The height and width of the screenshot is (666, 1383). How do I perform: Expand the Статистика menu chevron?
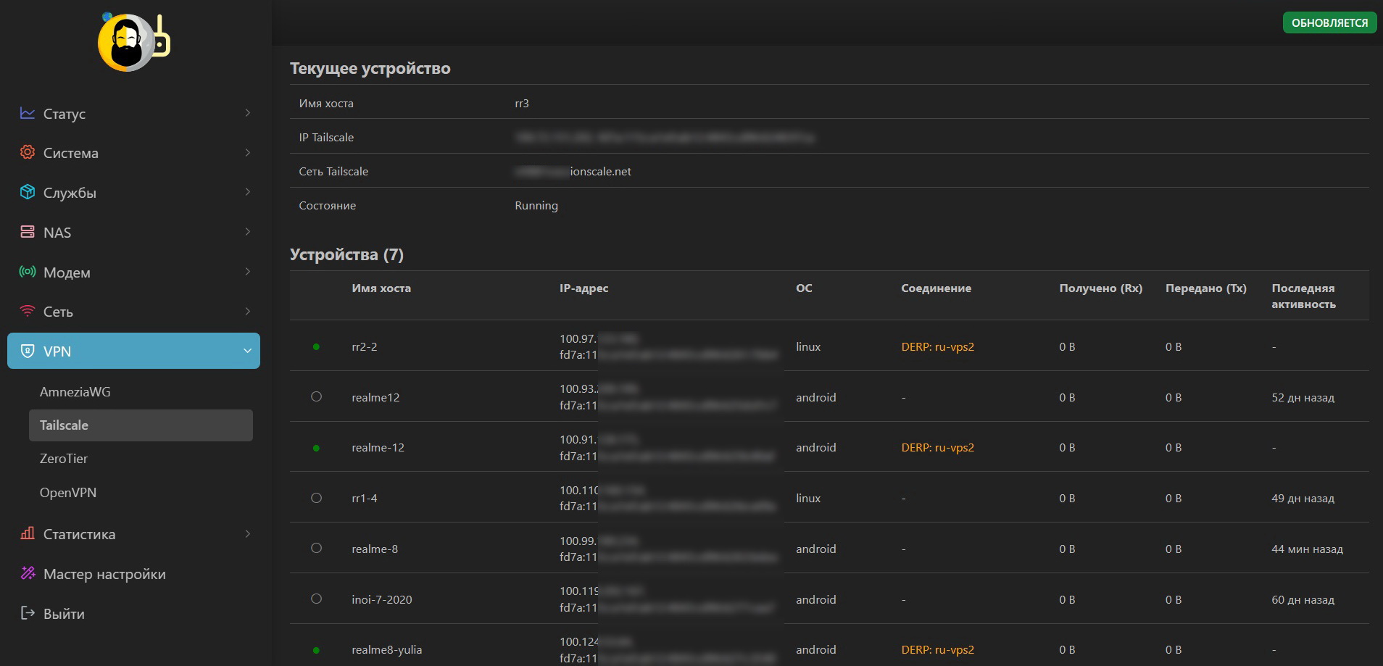pyautogui.click(x=248, y=534)
